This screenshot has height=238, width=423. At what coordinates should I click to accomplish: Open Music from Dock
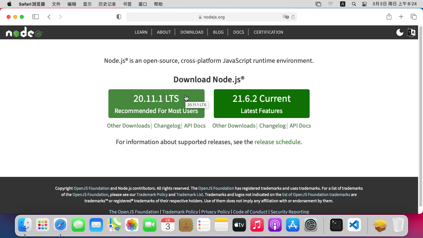257,225
